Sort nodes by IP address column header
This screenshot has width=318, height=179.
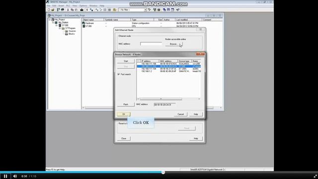[x=150, y=61]
